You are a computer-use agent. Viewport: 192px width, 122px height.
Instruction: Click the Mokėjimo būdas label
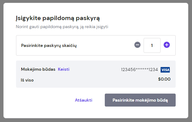38,69
